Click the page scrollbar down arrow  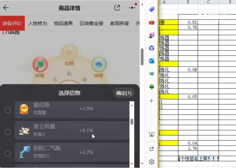click(142, 163)
